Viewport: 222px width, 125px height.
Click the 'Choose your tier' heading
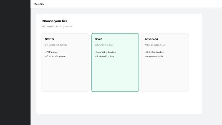click(54, 21)
